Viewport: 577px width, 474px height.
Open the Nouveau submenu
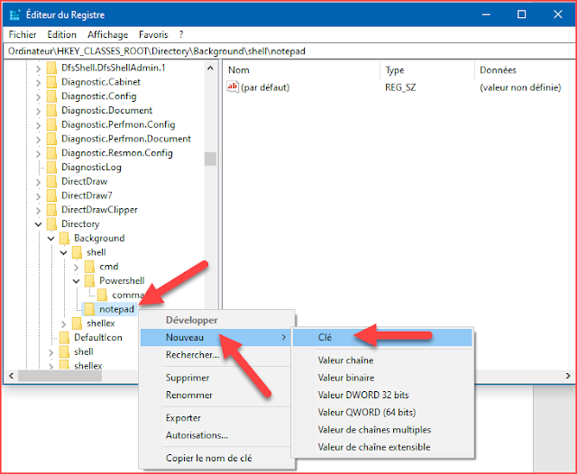click(x=215, y=337)
